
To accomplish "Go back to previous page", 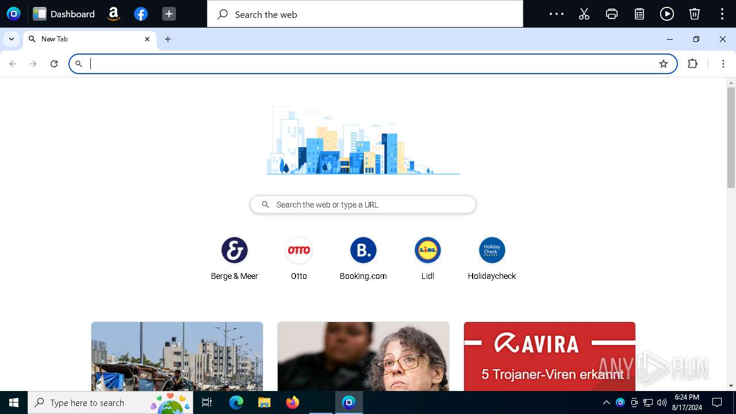I will [13, 64].
